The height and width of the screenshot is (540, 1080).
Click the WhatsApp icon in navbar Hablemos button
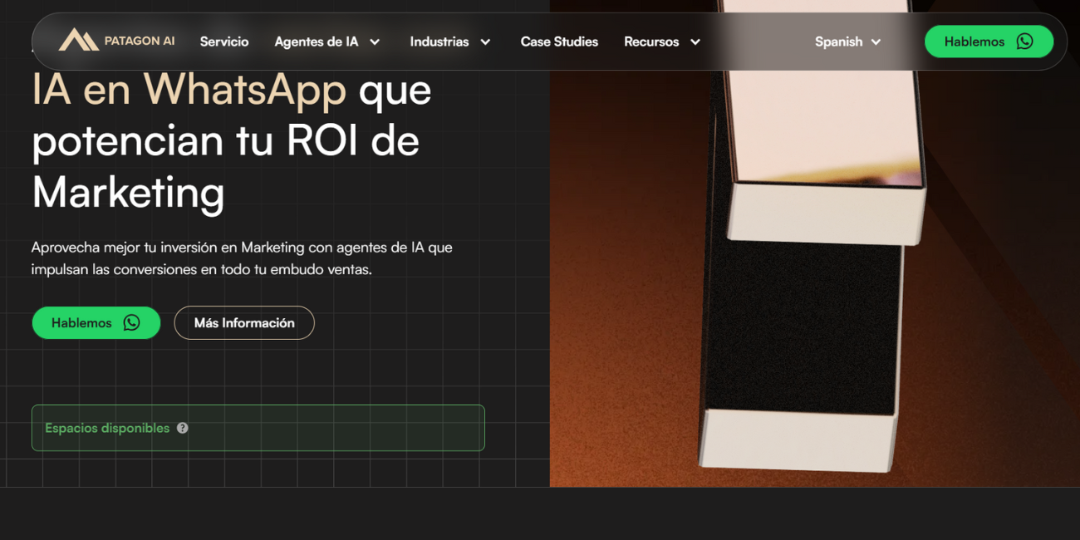point(1024,42)
